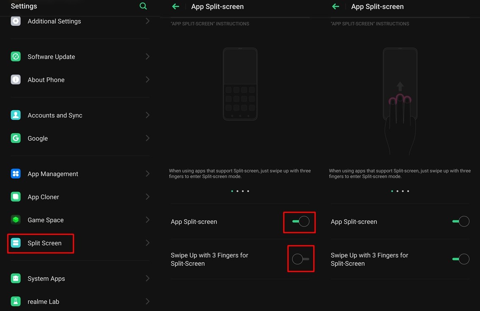Screen dimensions: 480x311
Task: Select last page dot in middle panel
Action: coord(248,191)
